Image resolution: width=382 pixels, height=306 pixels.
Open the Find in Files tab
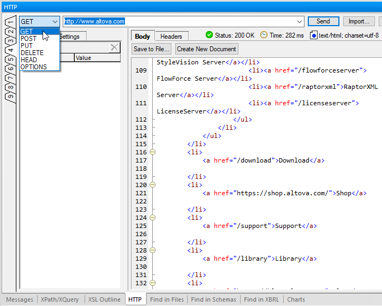coord(167,299)
